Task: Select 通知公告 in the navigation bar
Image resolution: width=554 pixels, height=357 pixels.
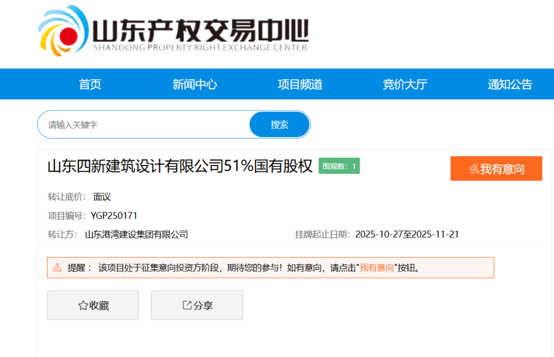Action: 510,85
